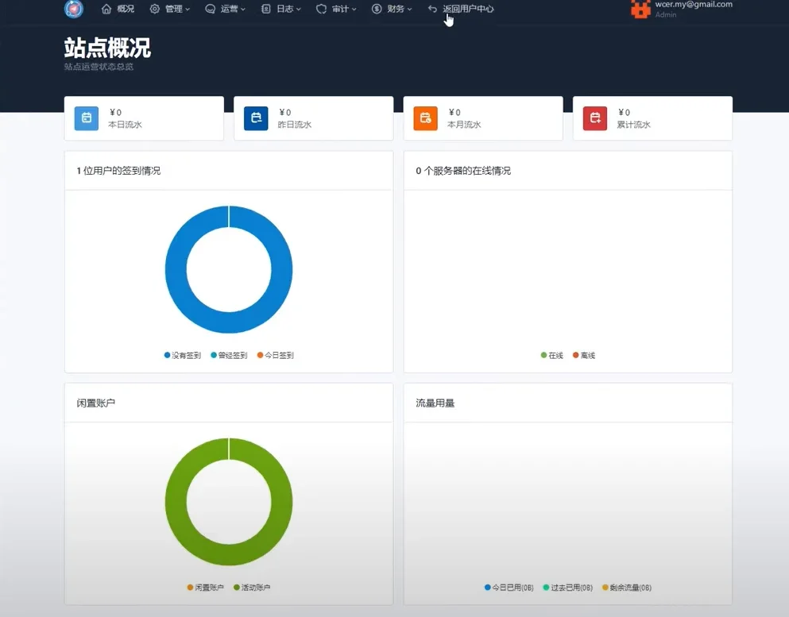Click the home icon next to 概况
The height and width of the screenshot is (617, 789).
pos(107,9)
